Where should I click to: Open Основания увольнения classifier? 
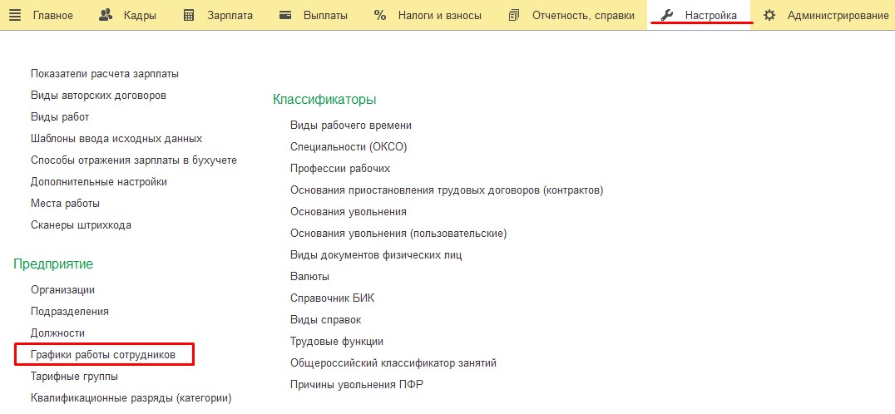tap(349, 211)
